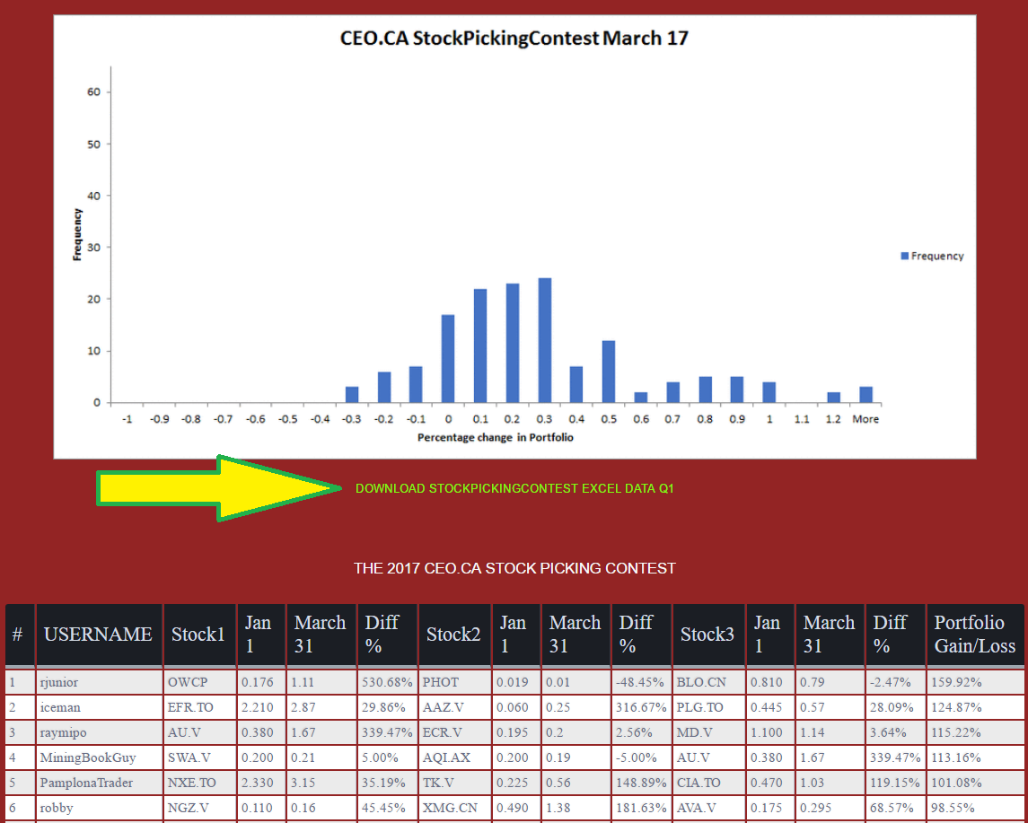Click the 101.08% portfolio gain cell

pyautogui.click(x=975, y=783)
